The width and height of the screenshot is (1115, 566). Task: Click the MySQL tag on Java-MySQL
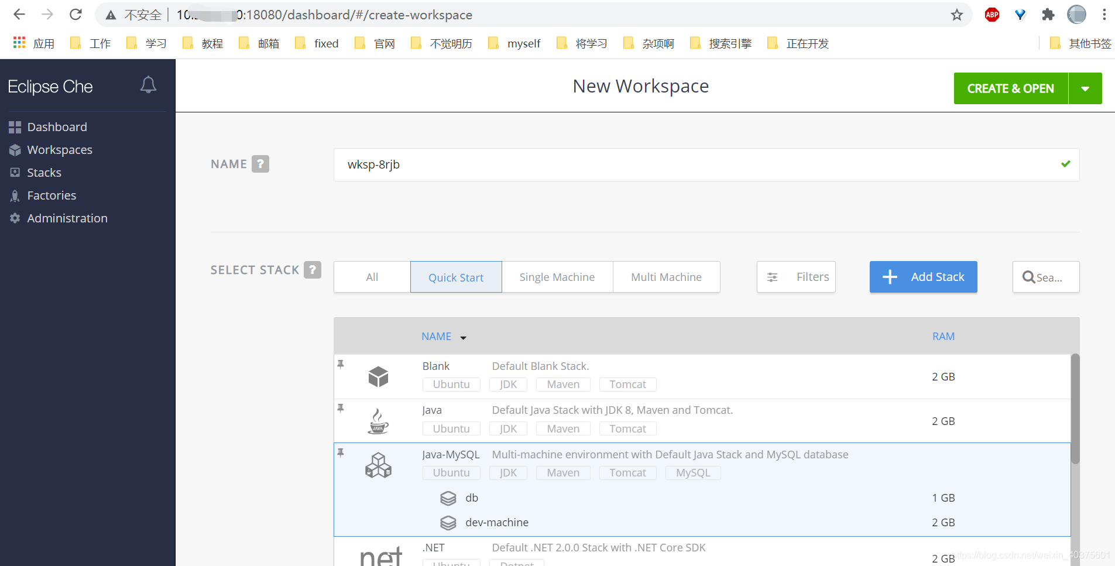point(693,473)
